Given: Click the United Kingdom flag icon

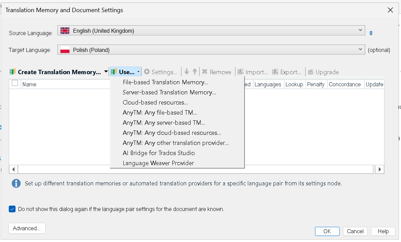Looking at the screenshot, I should coord(65,31).
